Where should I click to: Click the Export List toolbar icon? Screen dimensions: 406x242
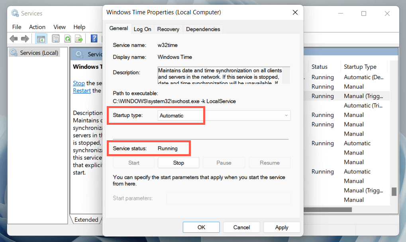point(79,39)
